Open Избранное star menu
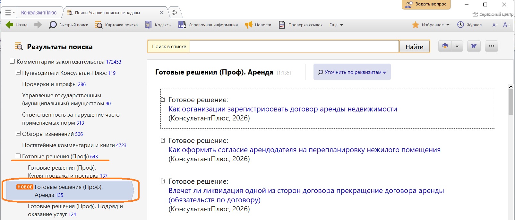The image size is (515, 220). tap(431, 25)
